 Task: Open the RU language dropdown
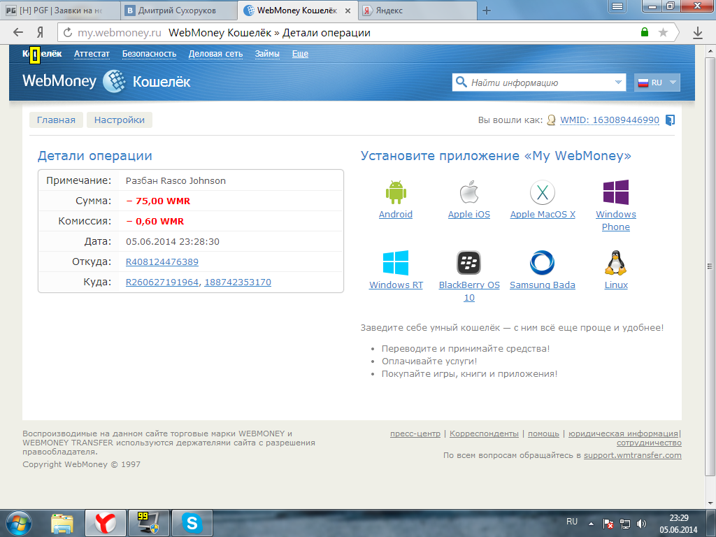pos(657,83)
